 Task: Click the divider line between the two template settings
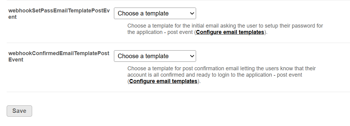[x=178, y=43]
